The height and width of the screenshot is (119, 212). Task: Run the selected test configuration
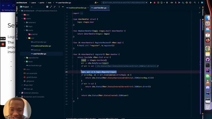click(x=151, y=3)
